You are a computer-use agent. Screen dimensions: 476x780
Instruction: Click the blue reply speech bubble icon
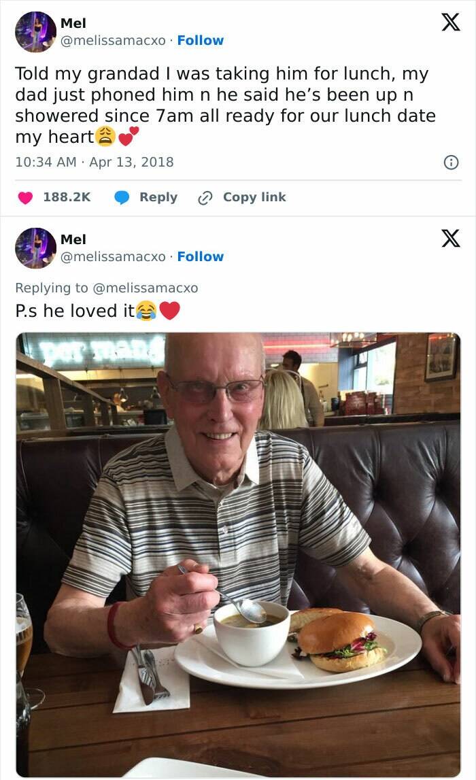122,197
